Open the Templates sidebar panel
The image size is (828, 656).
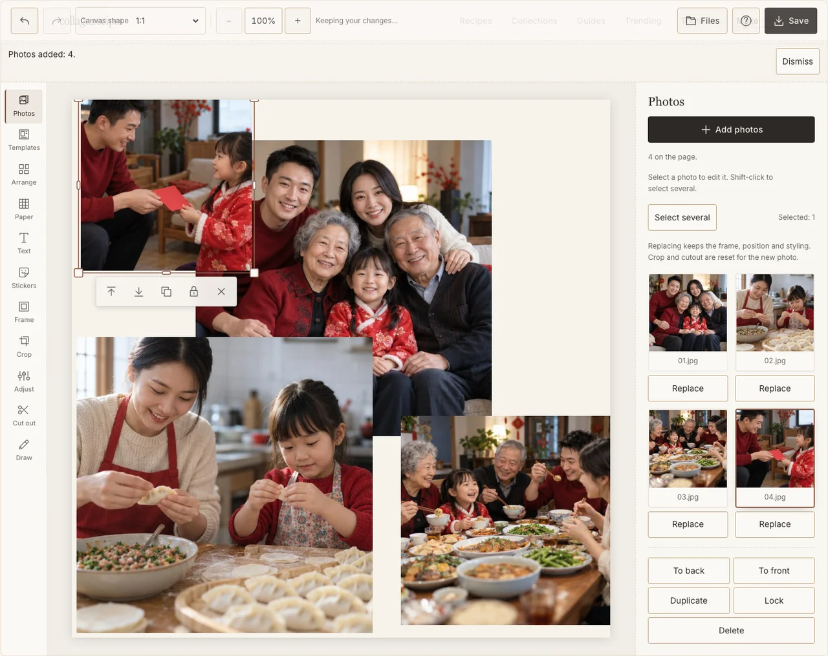coord(24,140)
